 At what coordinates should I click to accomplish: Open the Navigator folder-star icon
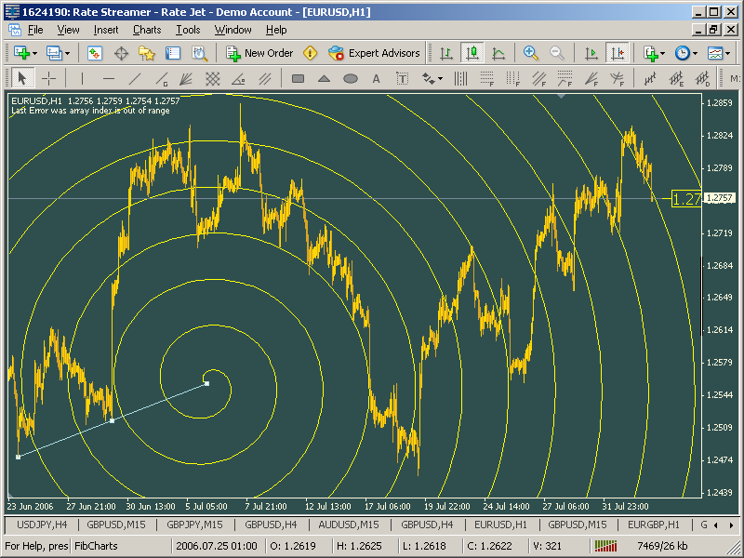(x=147, y=53)
